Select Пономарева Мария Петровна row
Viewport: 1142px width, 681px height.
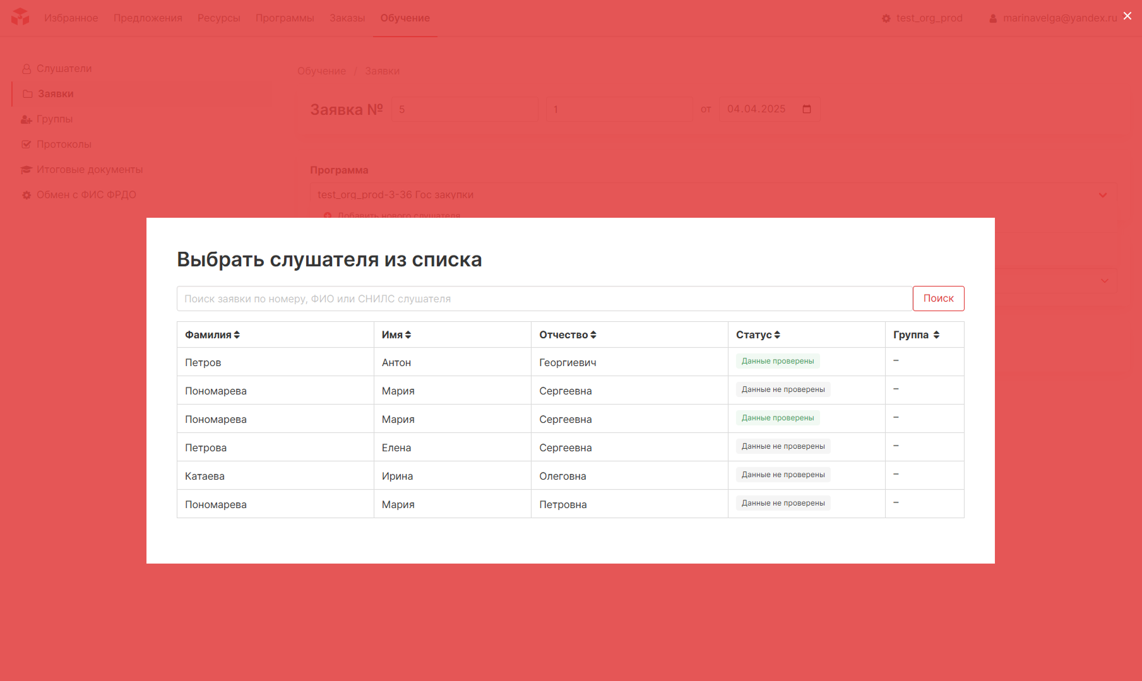tap(571, 504)
